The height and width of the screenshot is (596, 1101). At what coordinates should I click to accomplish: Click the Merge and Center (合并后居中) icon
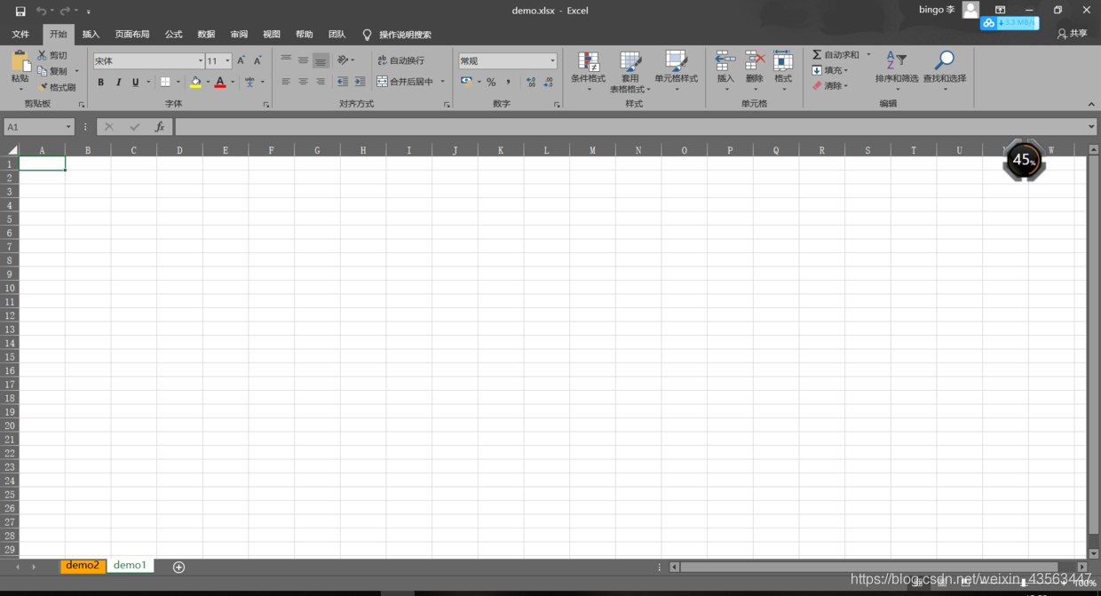coord(383,82)
